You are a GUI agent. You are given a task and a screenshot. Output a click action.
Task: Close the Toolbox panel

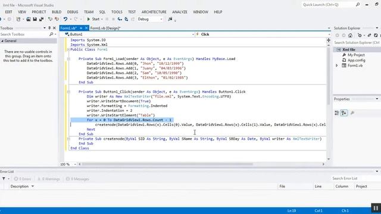[54, 28]
